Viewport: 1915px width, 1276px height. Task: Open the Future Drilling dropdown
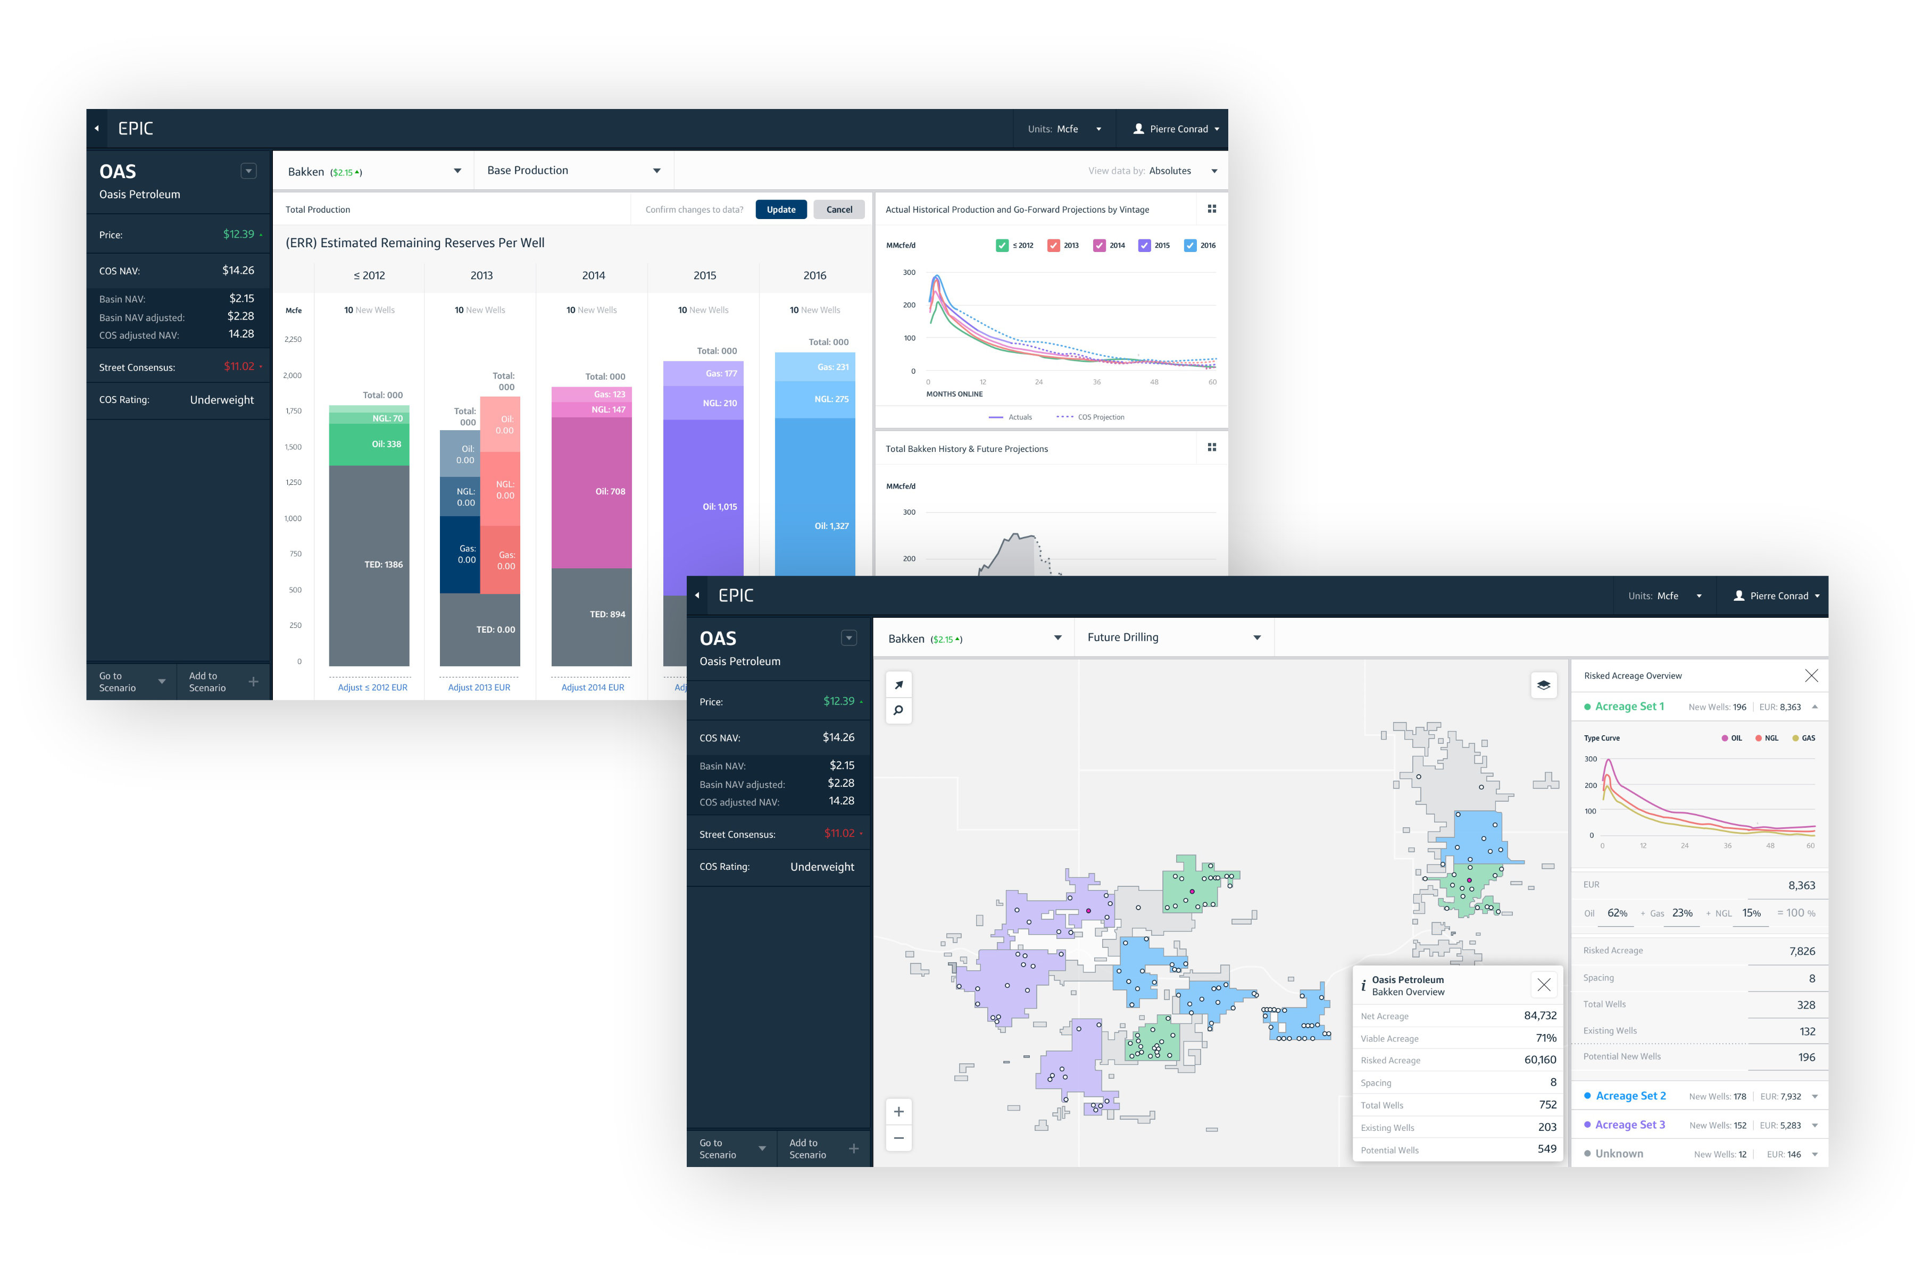(x=1173, y=637)
